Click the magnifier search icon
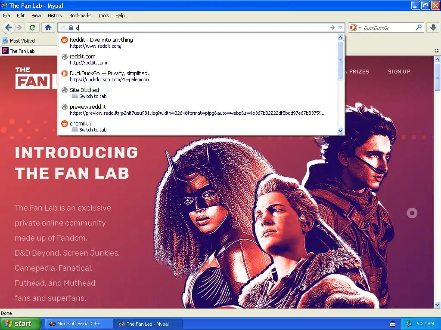 tap(419, 27)
